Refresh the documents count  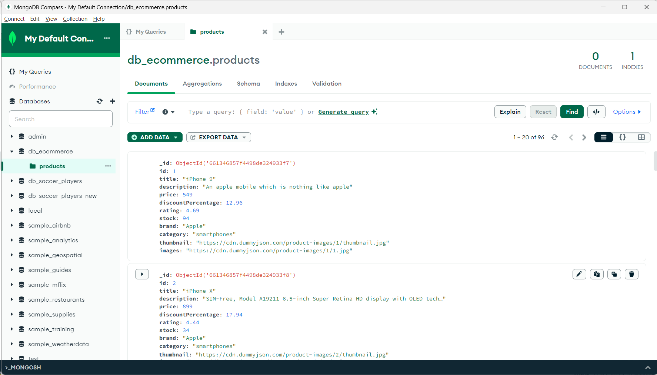click(x=554, y=137)
